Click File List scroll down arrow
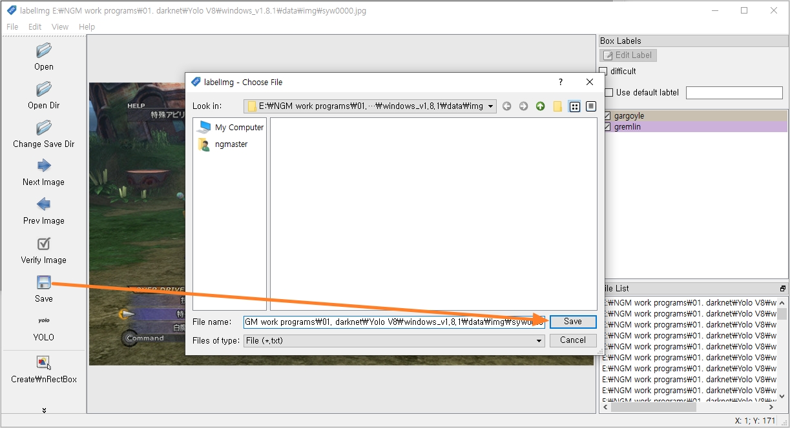 (x=782, y=396)
